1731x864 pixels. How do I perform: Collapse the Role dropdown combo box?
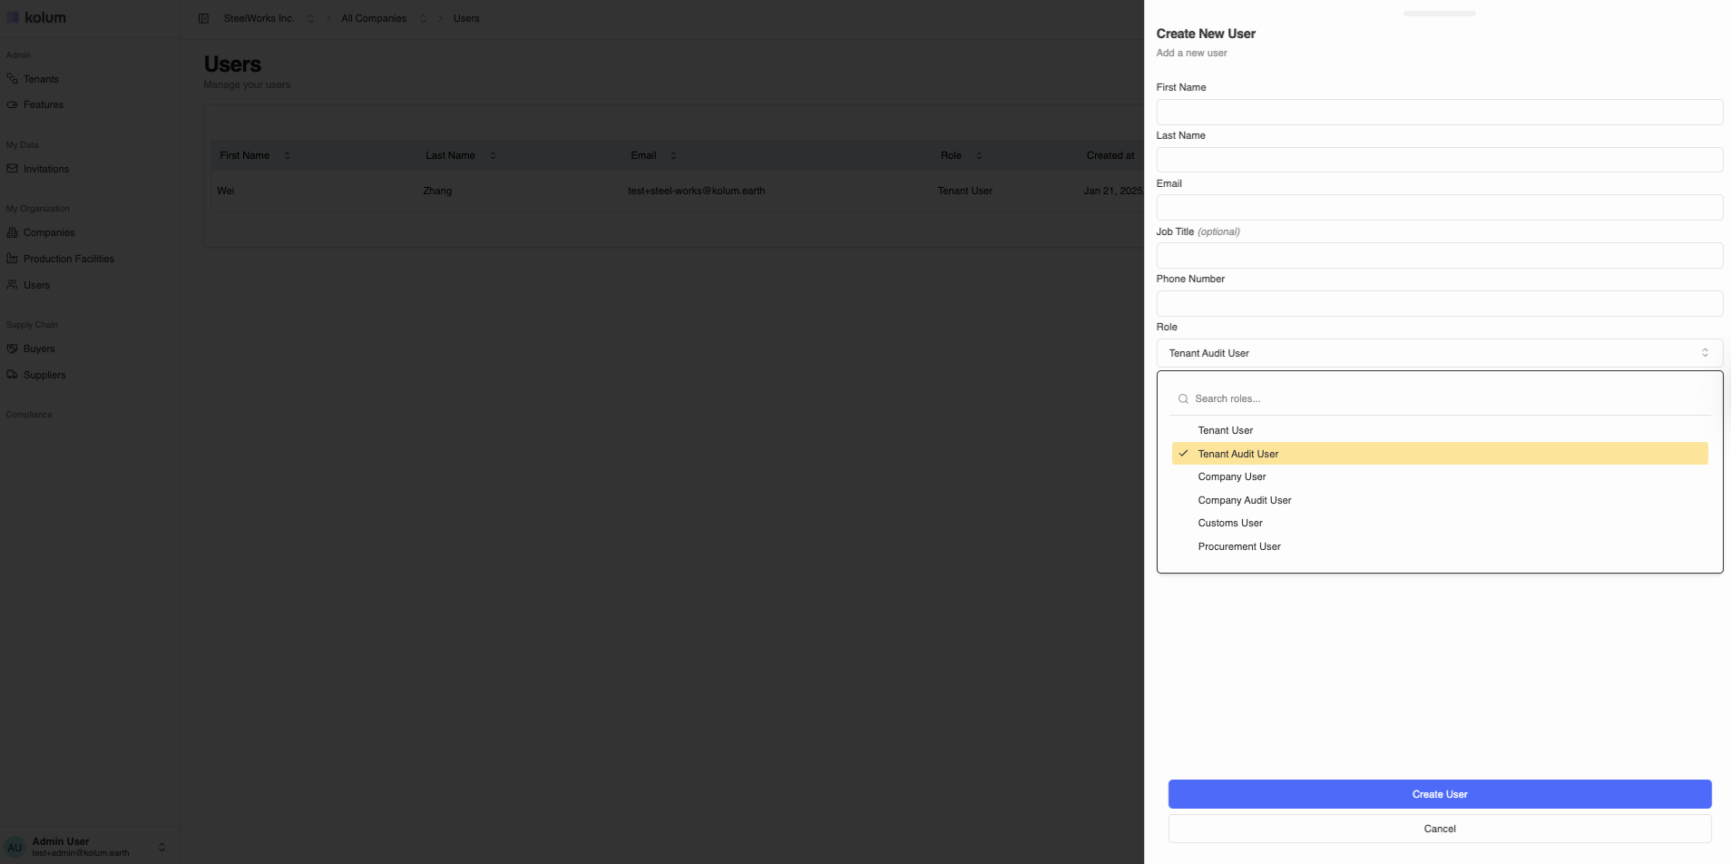[1439, 353]
